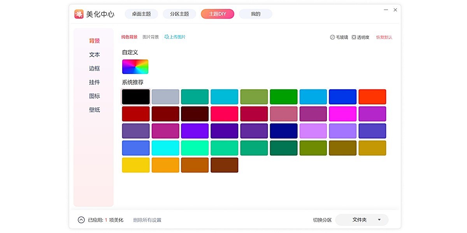Choose the 图片背景 option

coord(151,37)
